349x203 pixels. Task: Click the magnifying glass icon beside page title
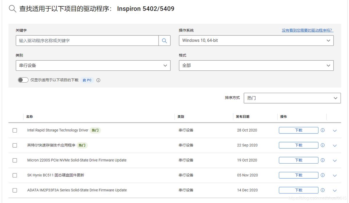12,8
